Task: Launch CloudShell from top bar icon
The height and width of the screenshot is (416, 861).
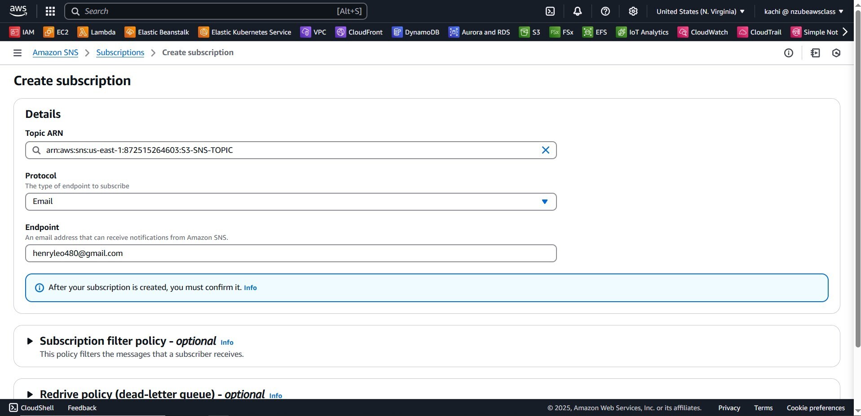Action: [550, 11]
